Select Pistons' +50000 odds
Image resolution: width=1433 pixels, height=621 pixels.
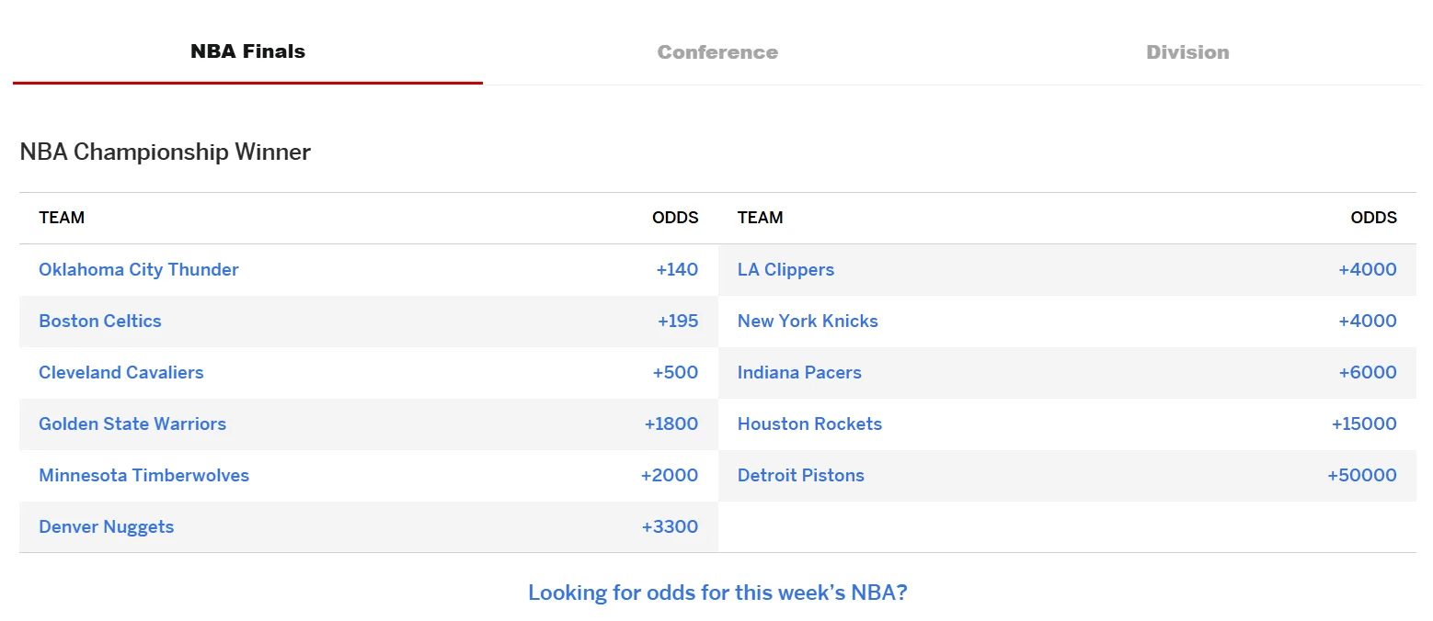click(1361, 475)
